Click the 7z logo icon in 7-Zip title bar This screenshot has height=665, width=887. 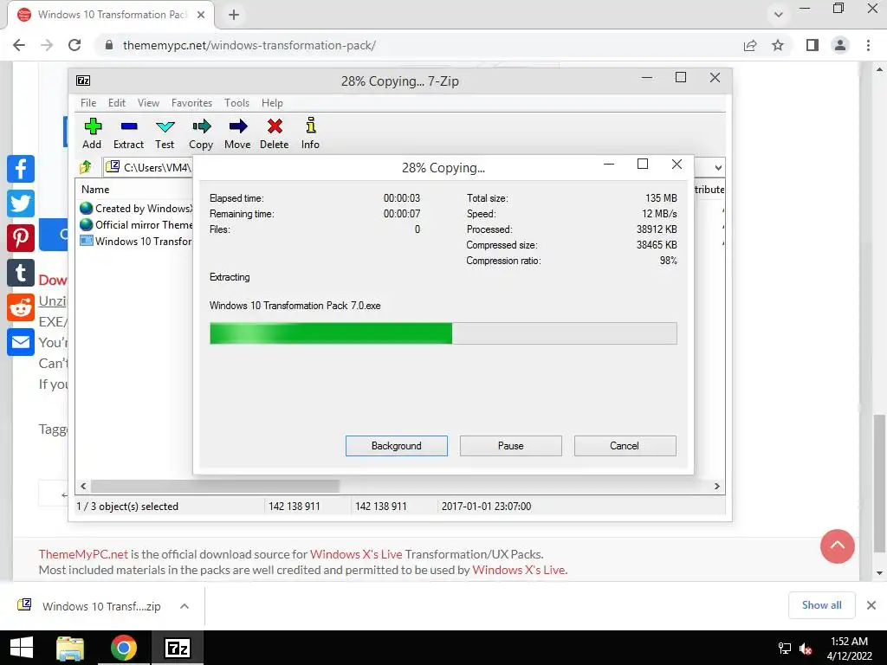(x=83, y=81)
